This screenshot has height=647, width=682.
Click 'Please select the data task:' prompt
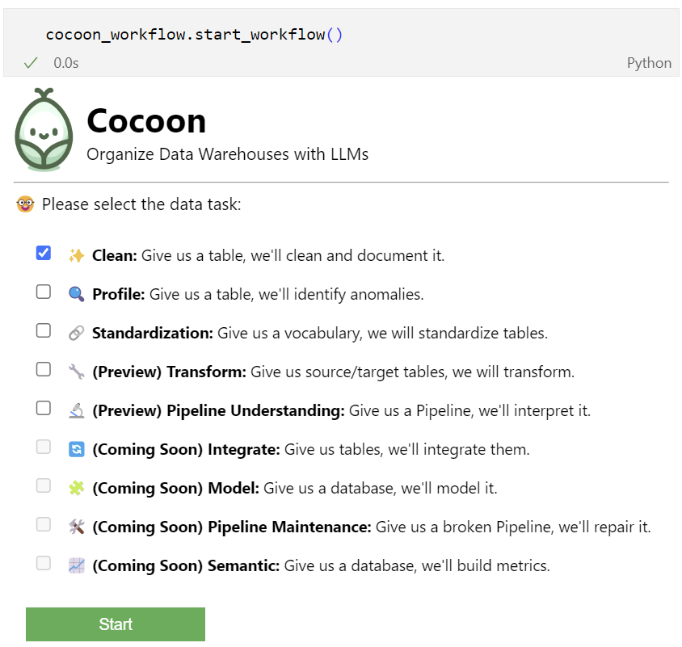coord(141,204)
